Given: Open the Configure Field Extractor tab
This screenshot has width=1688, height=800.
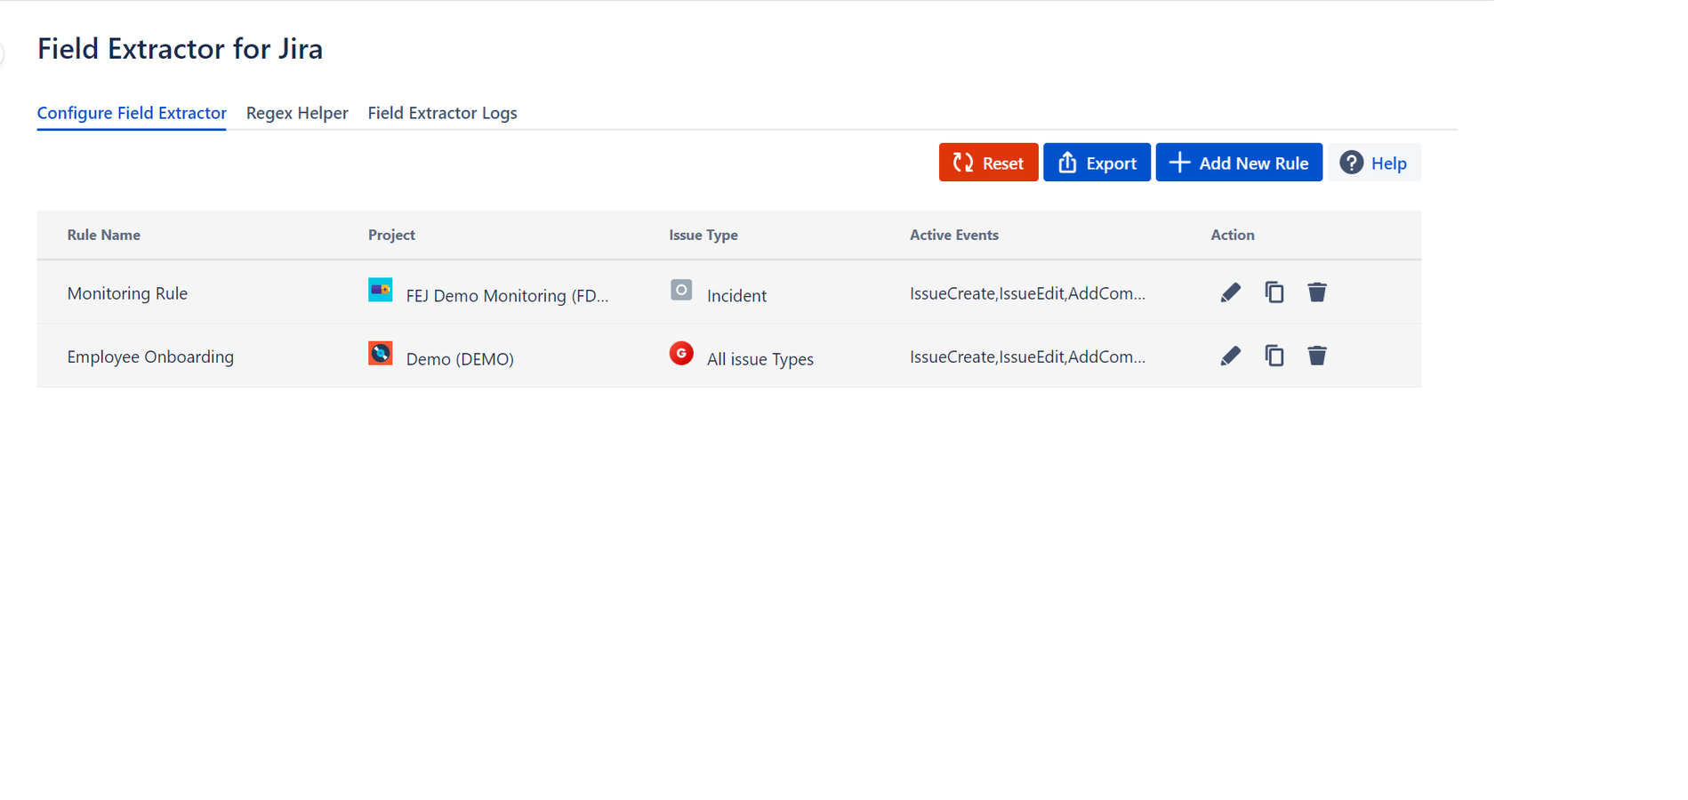Looking at the screenshot, I should [132, 113].
